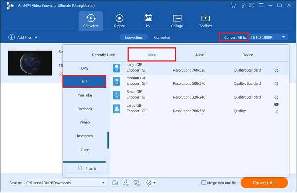Click the Small GIF format icon
Image resolution: width=297 pixels, height=193 pixels.
point(117,95)
